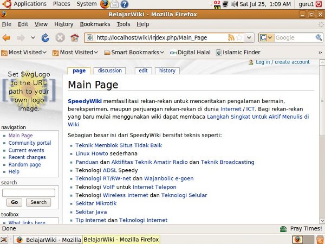This screenshot has width=325, height=244.
Task: Open the Bookmarks menu
Action: 95,24
